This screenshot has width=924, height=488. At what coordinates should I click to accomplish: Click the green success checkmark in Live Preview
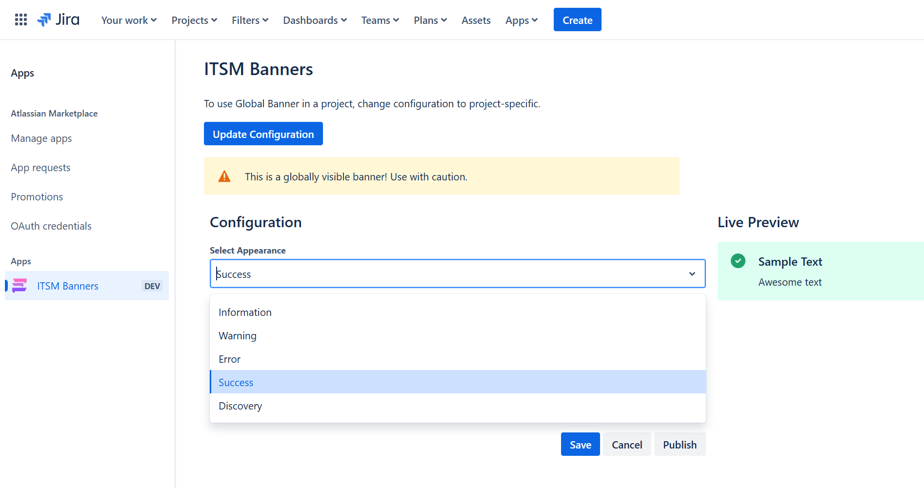tap(738, 261)
